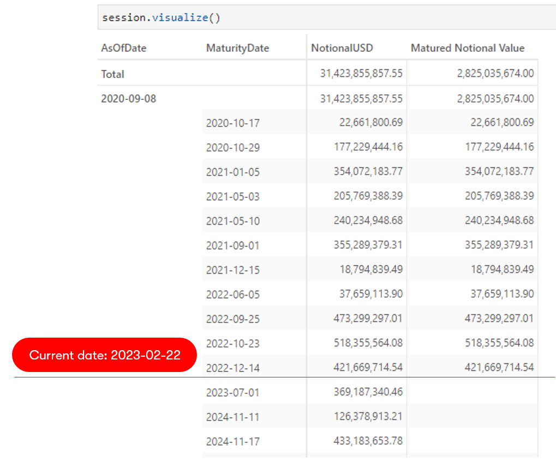Viewport: 556px width, 462px height.
Task: Select maturity date 2021-05-10
Action: [x=233, y=221]
